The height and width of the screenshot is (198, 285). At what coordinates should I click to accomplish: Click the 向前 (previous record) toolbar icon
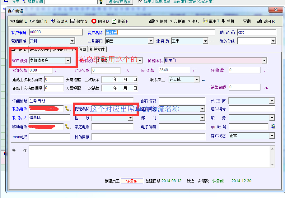[x=13, y=21]
